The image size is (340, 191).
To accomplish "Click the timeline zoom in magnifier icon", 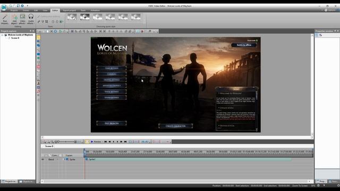I will tap(44, 142).
